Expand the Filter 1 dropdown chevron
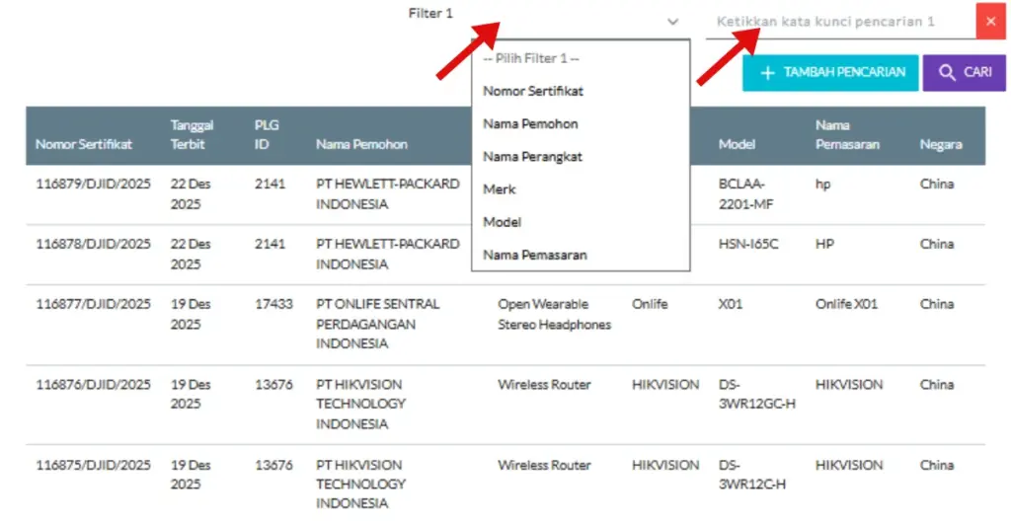Image resolution: width=1011 pixels, height=523 pixels. (x=672, y=21)
